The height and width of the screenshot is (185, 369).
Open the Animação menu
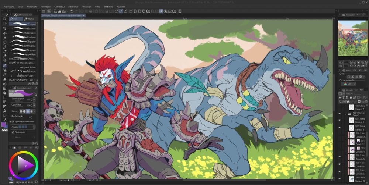coord(46,7)
